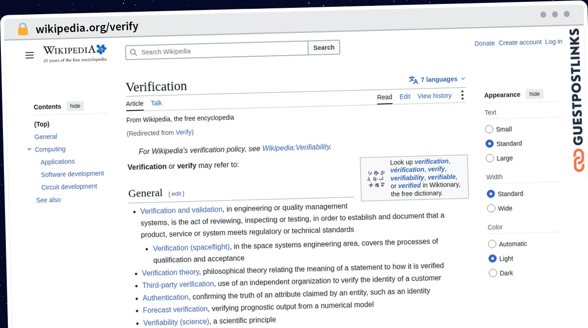Click Wiktionary 'verifiable' link
This screenshot has height=328, width=588.
(x=442, y=177)
